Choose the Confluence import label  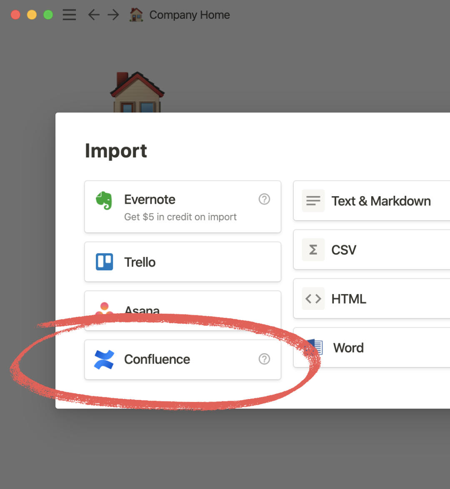(x=157, y=359)
